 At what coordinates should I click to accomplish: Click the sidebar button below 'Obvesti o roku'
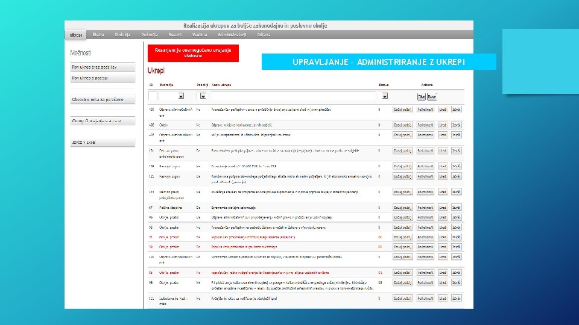click(103, 121)
